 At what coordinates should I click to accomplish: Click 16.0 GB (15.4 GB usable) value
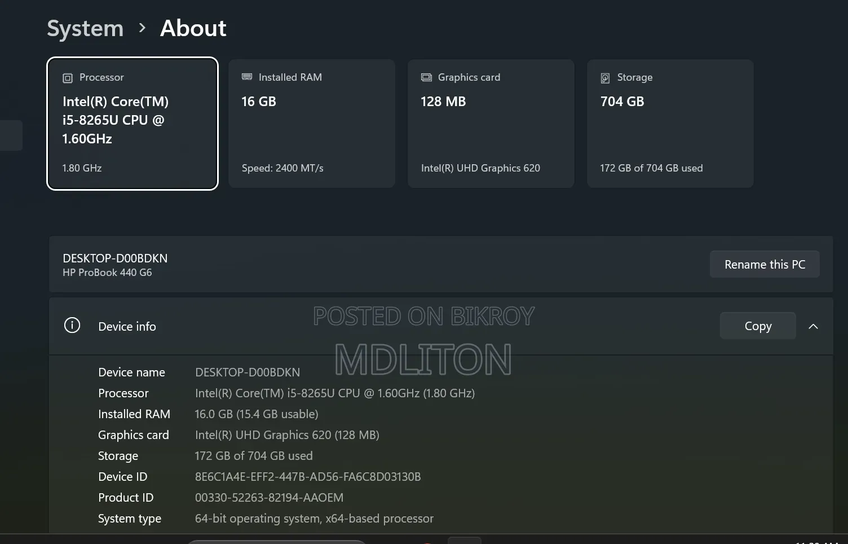point(257,414)
